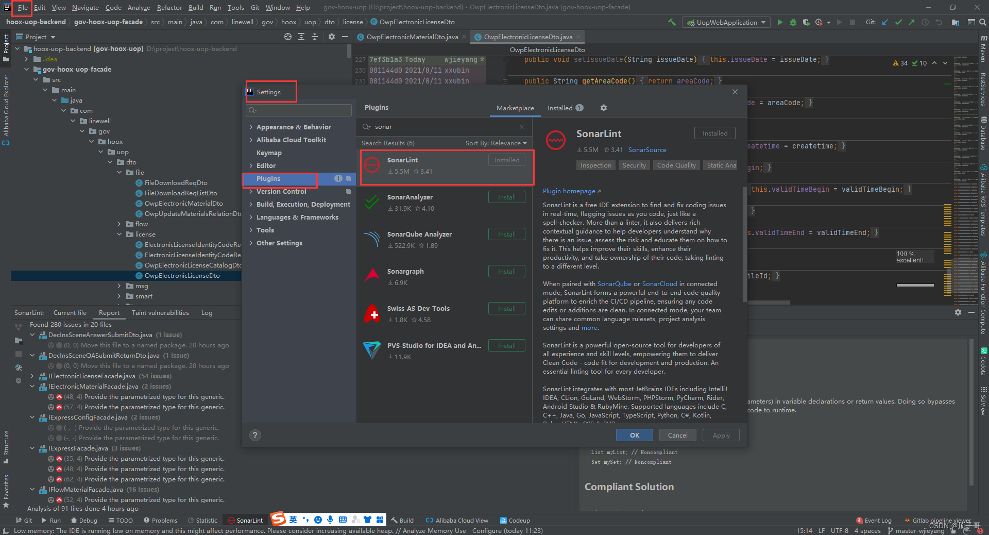989x535 pixels.
Task: Click Cancel button in Settings dialog
Action: point(678,435)
